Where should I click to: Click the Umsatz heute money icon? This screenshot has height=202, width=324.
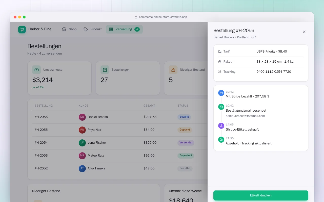[x=36, y=70]
